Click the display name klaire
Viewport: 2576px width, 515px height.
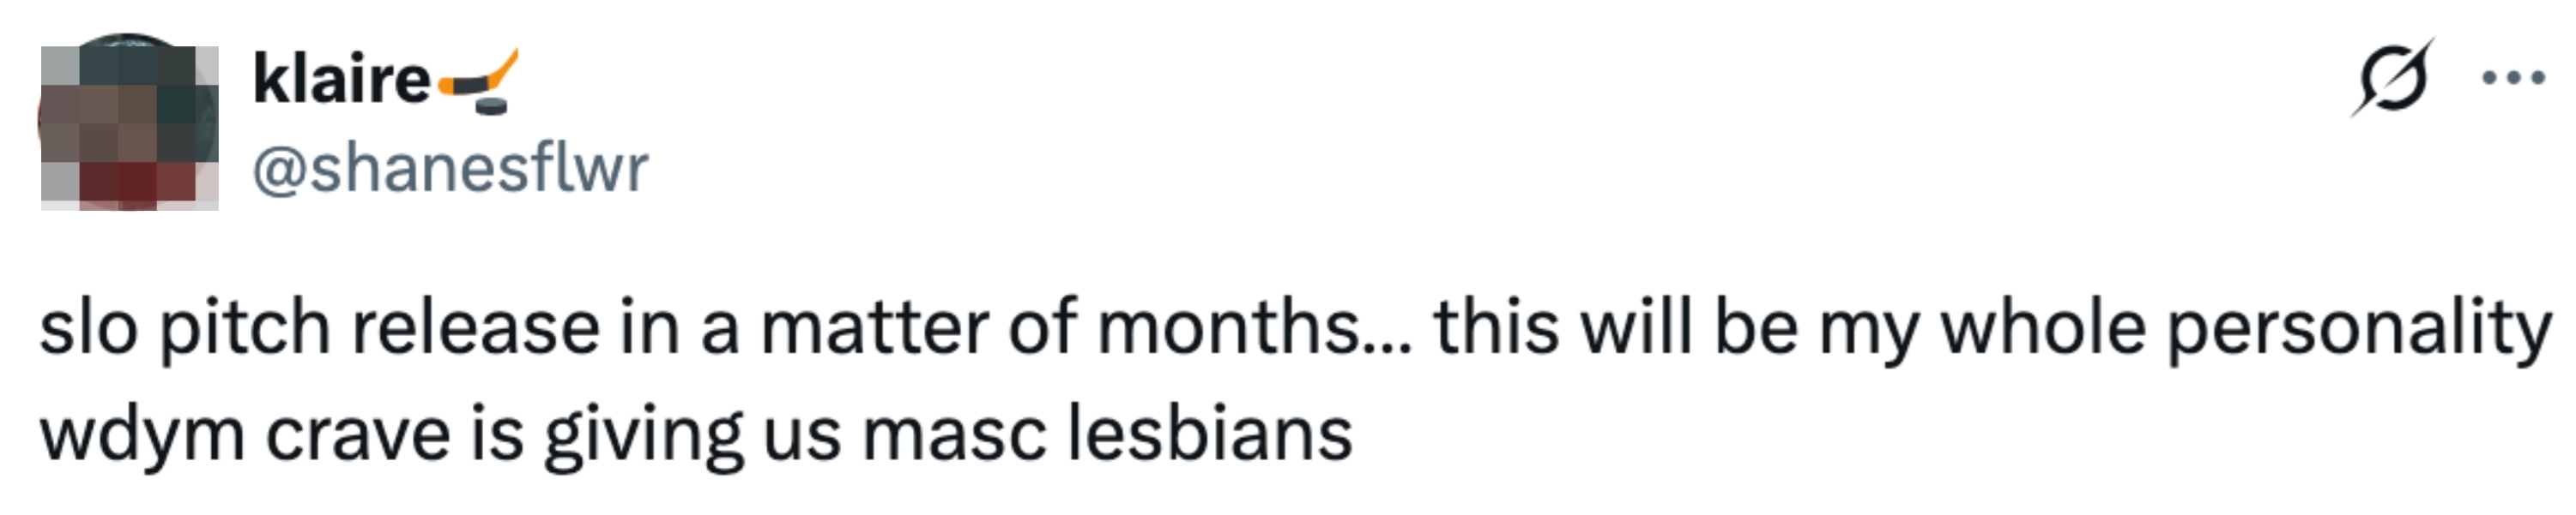[341, 80]
